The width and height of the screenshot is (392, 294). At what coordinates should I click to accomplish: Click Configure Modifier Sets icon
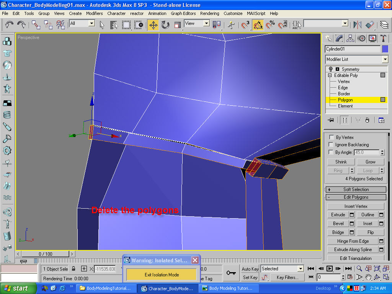coord(381,120)
